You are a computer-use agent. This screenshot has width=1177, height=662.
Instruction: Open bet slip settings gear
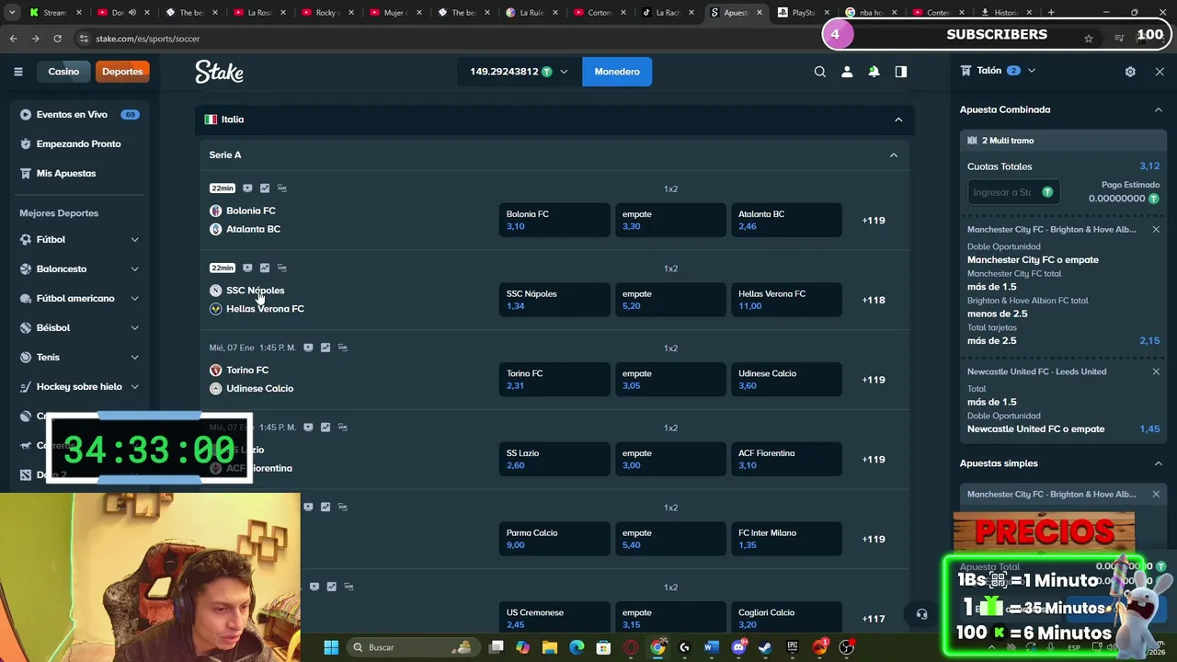(x=1130, y=72)
